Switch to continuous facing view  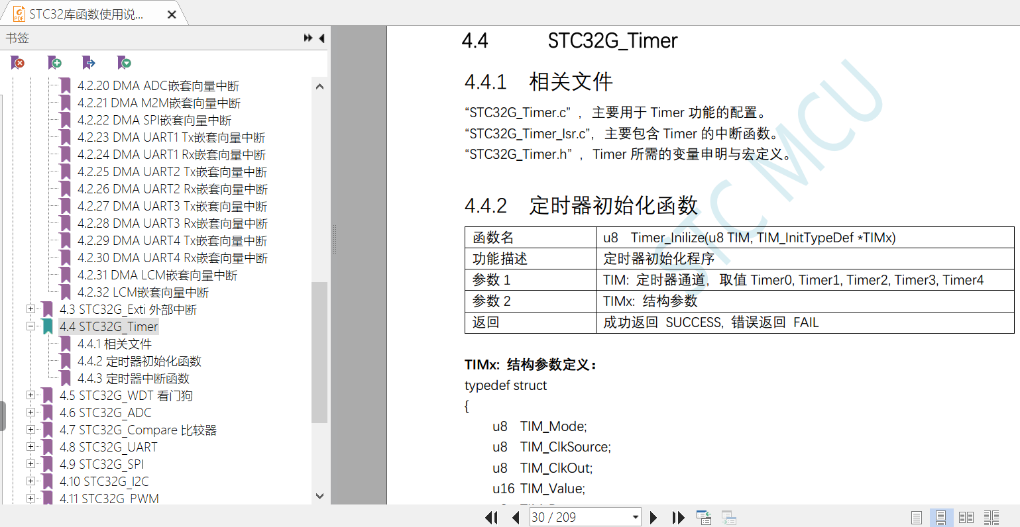(992, 518)
